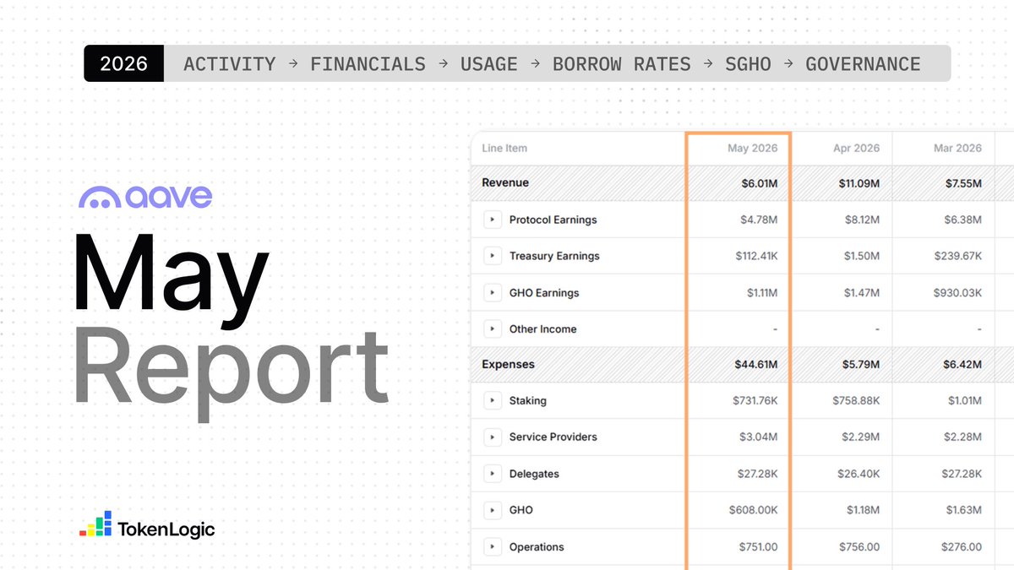Image resolution: width=1014 pixels, height=570 pixels.
Task: Click March Treasury Earnings $239.67K
Action: tap(958, 256)
